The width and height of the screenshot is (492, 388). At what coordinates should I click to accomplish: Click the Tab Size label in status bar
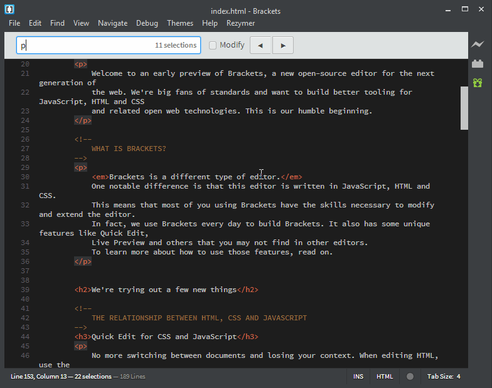pyautogui.click(x=441, y=377)
